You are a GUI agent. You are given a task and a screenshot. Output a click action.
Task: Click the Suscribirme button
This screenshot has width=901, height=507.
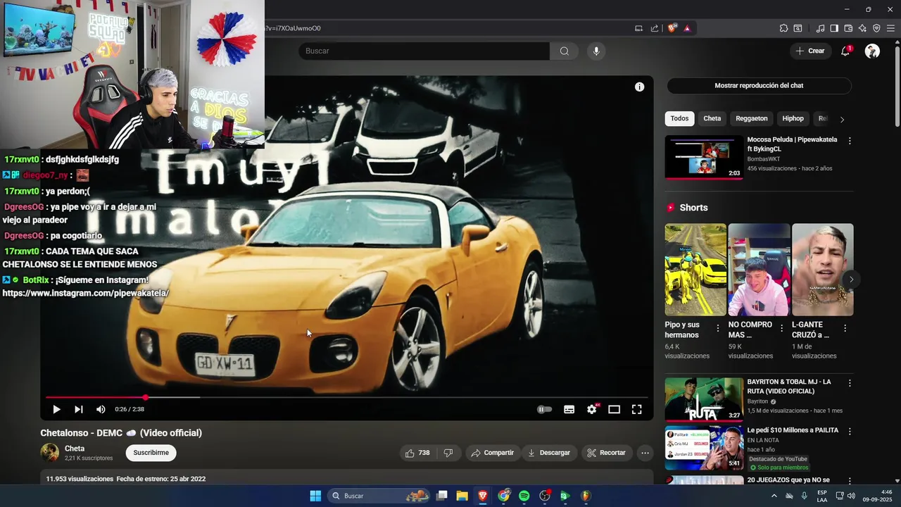151,453
